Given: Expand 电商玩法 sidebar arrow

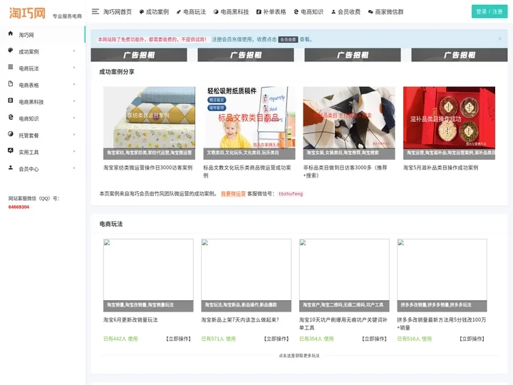Looking at the screenshot, I should click(x=74, y=68).
